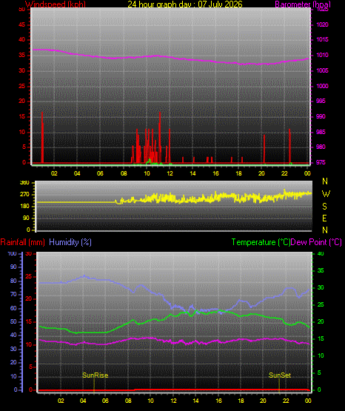Click the Windspeed (kph) axis title
This screenshot has height=411, width=345.
coord(56,4)
